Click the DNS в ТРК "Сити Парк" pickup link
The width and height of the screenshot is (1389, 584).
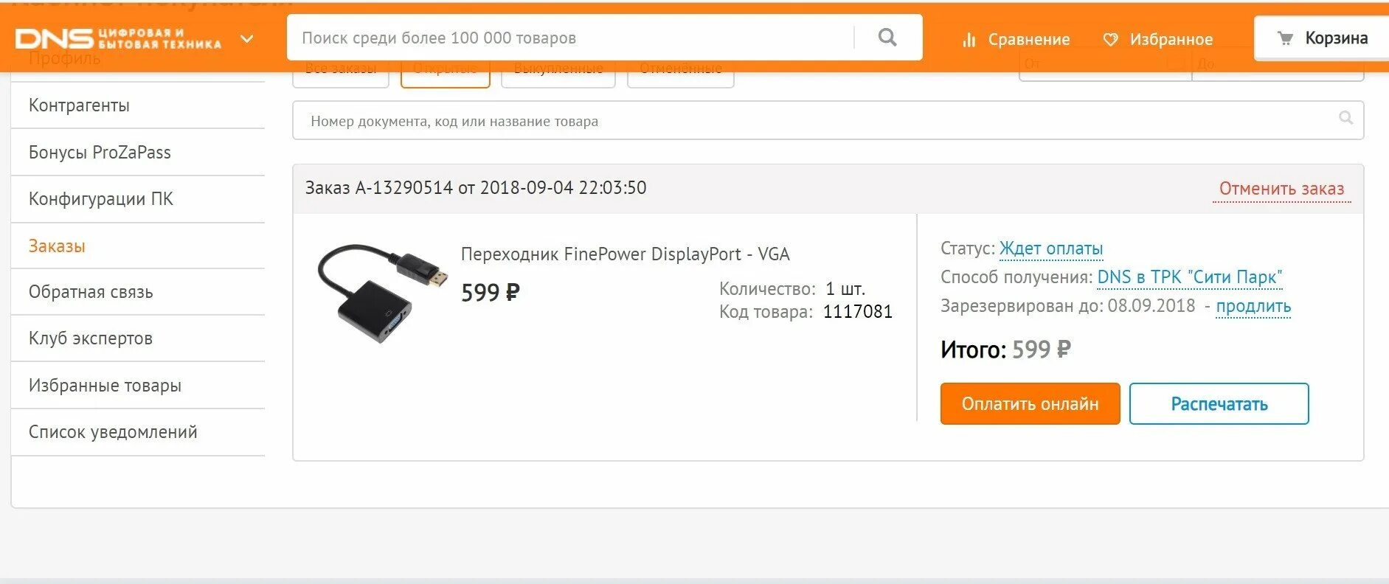tap(1190, 277)
